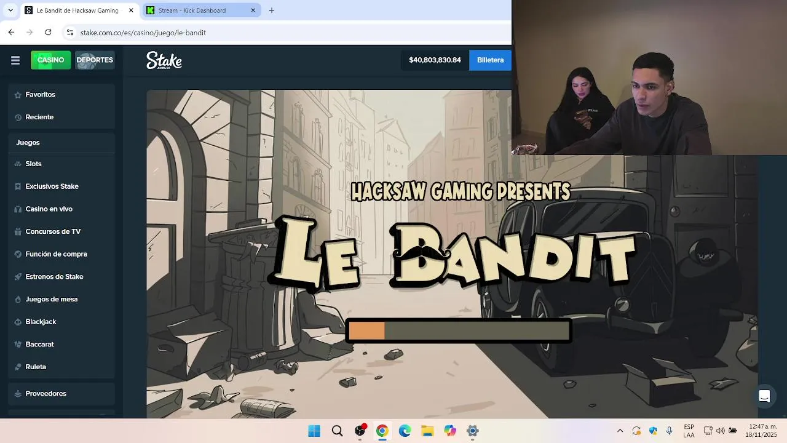This screenshot has height=443, width=787.
Task: Click the Chrome taskbar icon
Action: pyautogui.click(x=382, y=431)
